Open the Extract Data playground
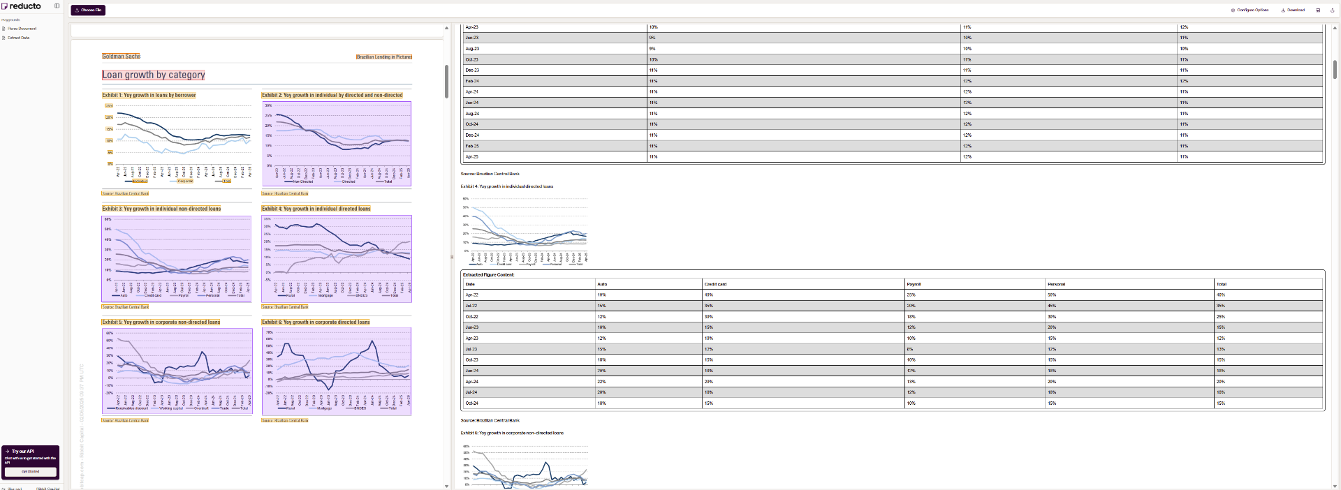The width and height of the screenshot is (1341, 490). click(18, 38)
